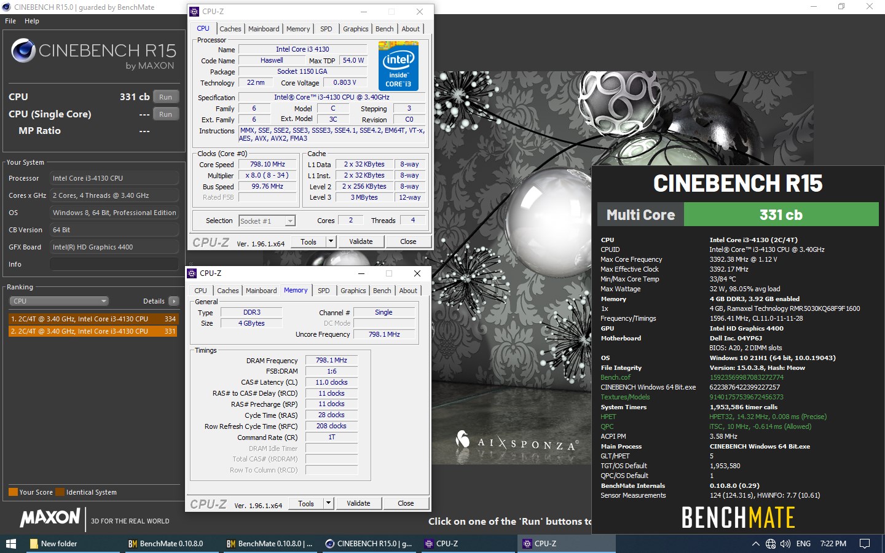Show hidden system tray icons
The image size is (885, 553).
(755, 544)
